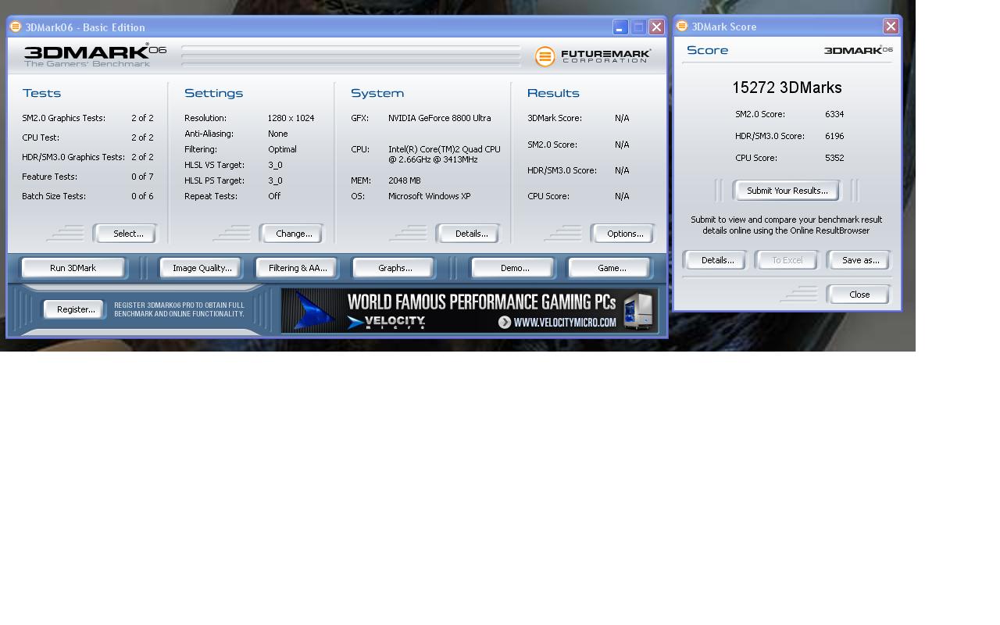Open the Graphs tool
Screen dimensions: 1000x625
(395, 268)
